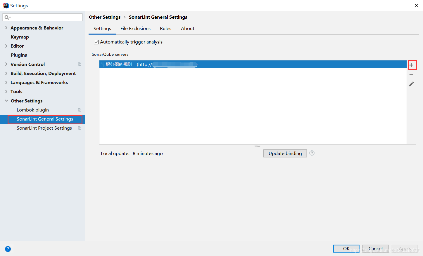The image size is (423, 256).
Task: Click the list splitter grip handle
Action: tap(258, 146)
